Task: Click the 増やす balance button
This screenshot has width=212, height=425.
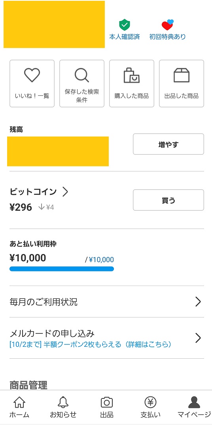Action: [168, 144]
